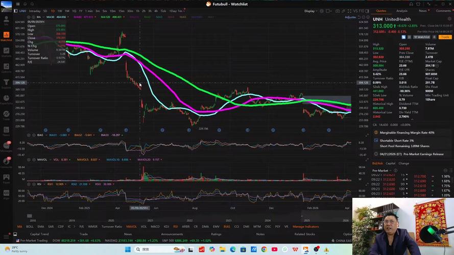Toggle MA30 moving average line
The width and height of the screenshot is (454, 255).
coord(56,17)
